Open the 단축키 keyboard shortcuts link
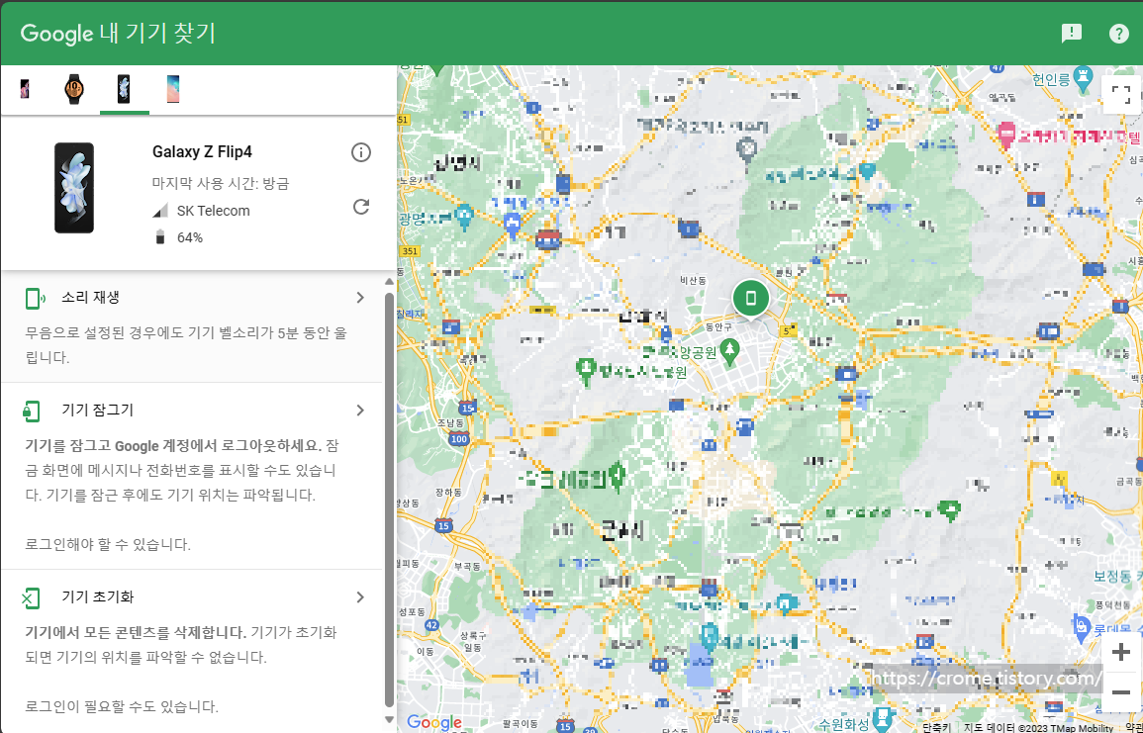Screen dimensions: 1143x733 pyautogui.click(x=937, y=727)
